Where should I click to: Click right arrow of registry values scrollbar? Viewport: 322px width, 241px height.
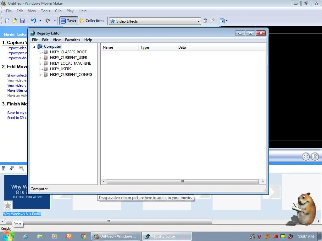tap(263, 182)
